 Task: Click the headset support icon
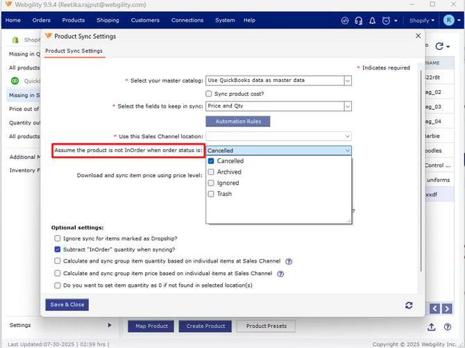point(358,20)
